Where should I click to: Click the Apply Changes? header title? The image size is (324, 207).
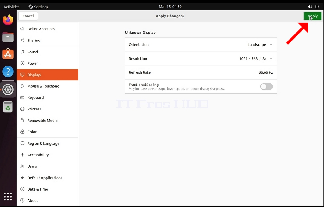click(170, 16)
